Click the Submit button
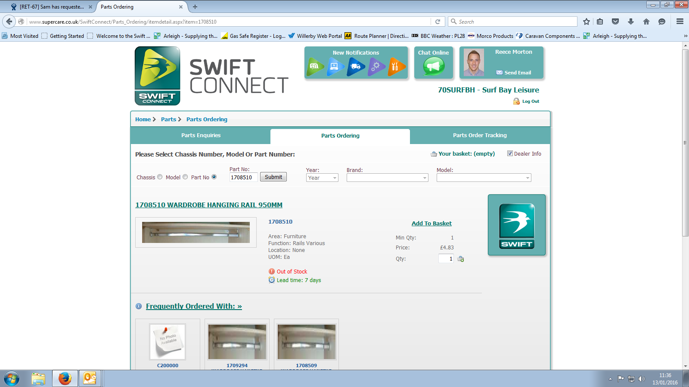 click(x=273, y=177)
